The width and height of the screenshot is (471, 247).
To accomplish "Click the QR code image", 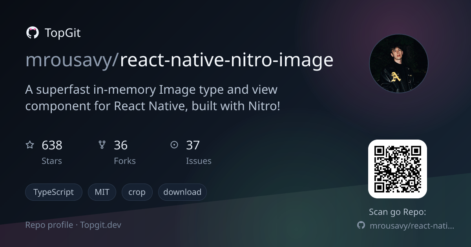I will pos(398,169).
